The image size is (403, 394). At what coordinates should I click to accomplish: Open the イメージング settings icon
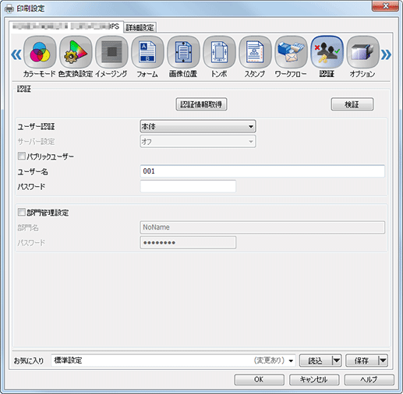[x=111, y=52]
